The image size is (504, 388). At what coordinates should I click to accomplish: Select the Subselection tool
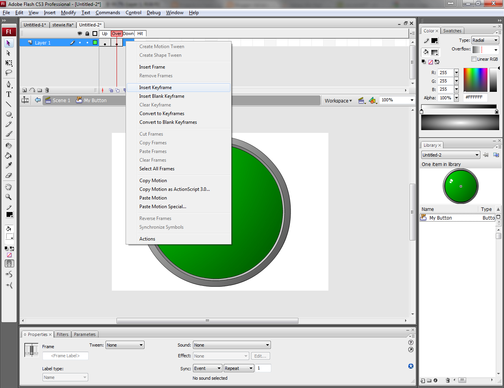coord(8,53)
